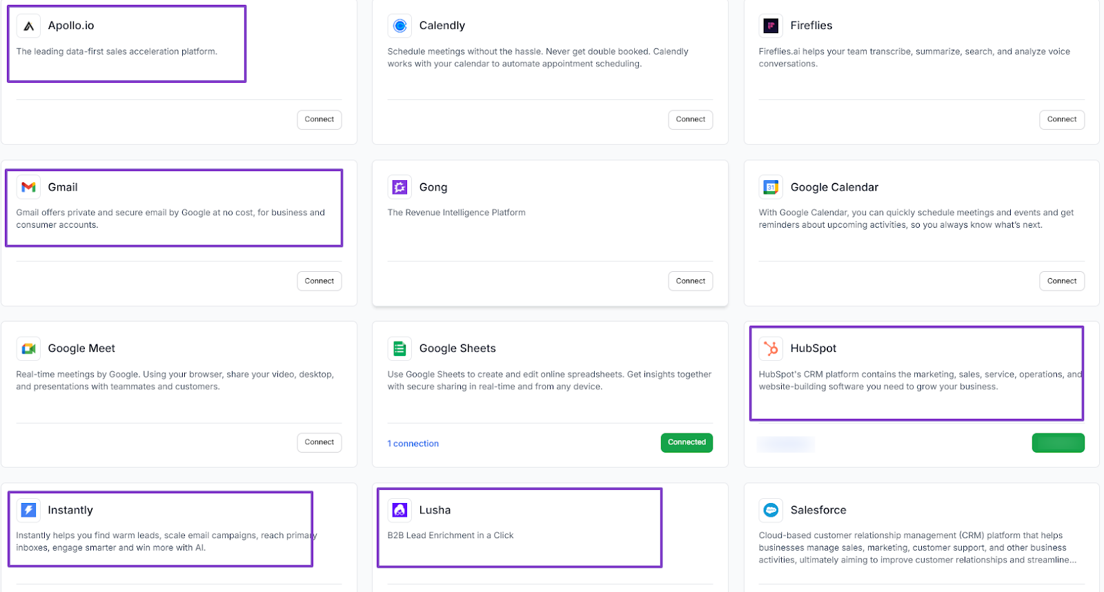1104x592 pixels.
Task: Click the Google Meet card title
Action: [x=81, y=348]
